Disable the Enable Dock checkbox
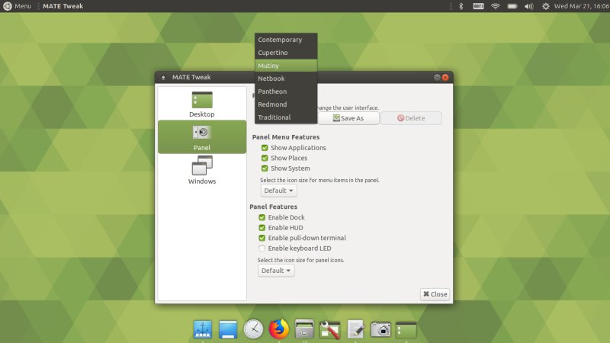Viewport: 610px width, 343px height. 262,217
